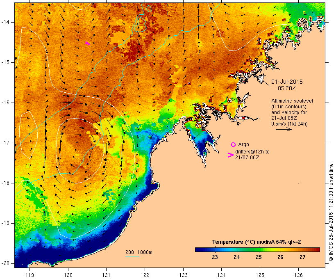
Task: Click latitude axis label '-14'
Action: (x=5, y=22)
